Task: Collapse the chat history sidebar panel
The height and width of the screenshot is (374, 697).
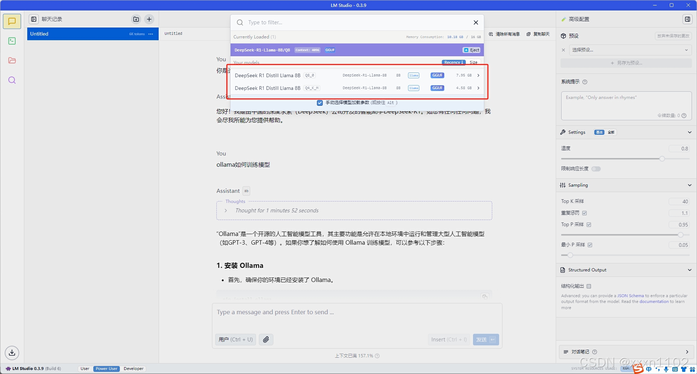Action: (x=34, y=19)
